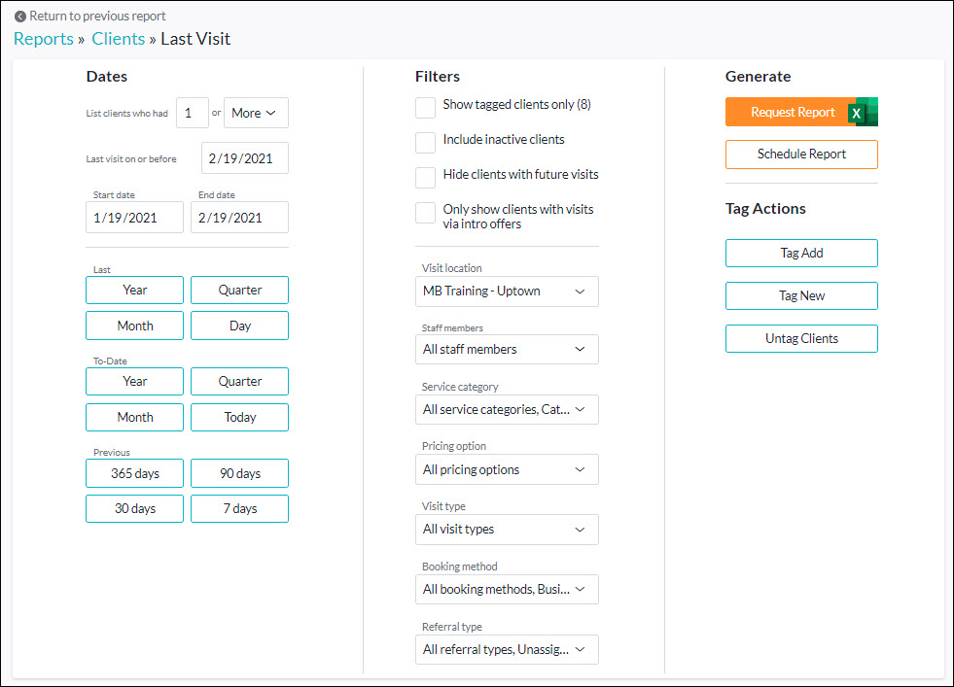Click Schedule Report
Image resolution: width=954 pixels, height=687 pixels.
pos(800,154)
